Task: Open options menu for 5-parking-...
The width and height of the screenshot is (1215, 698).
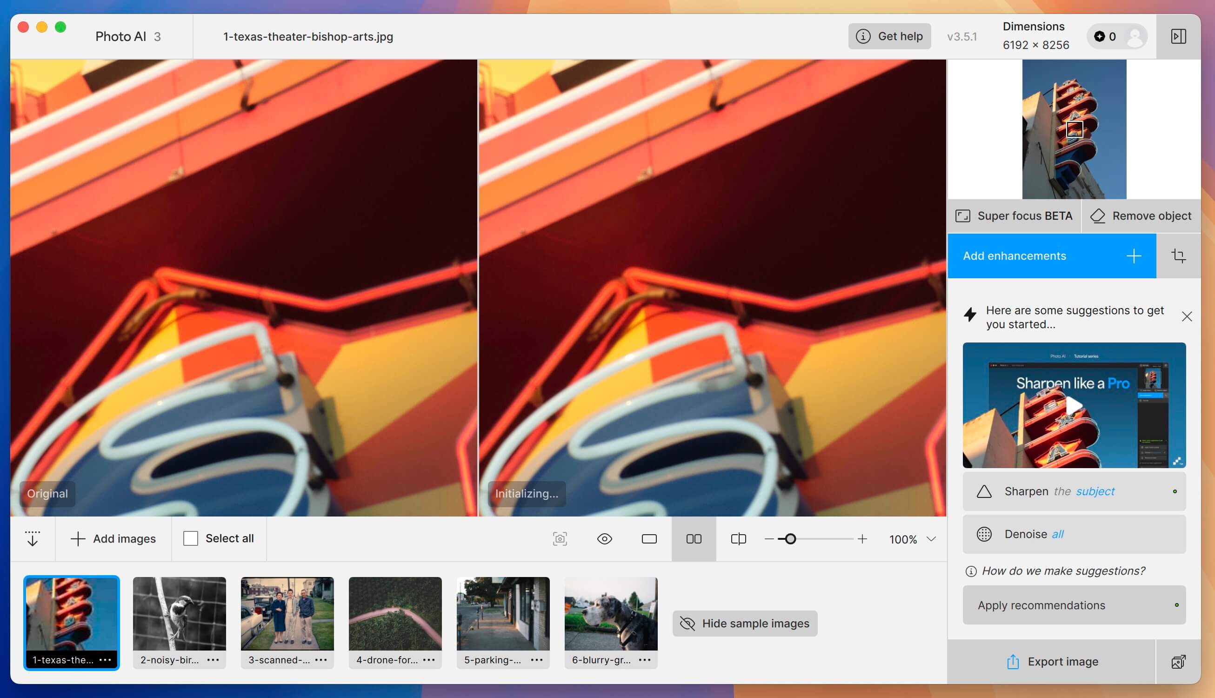Action: pos(537,660)
